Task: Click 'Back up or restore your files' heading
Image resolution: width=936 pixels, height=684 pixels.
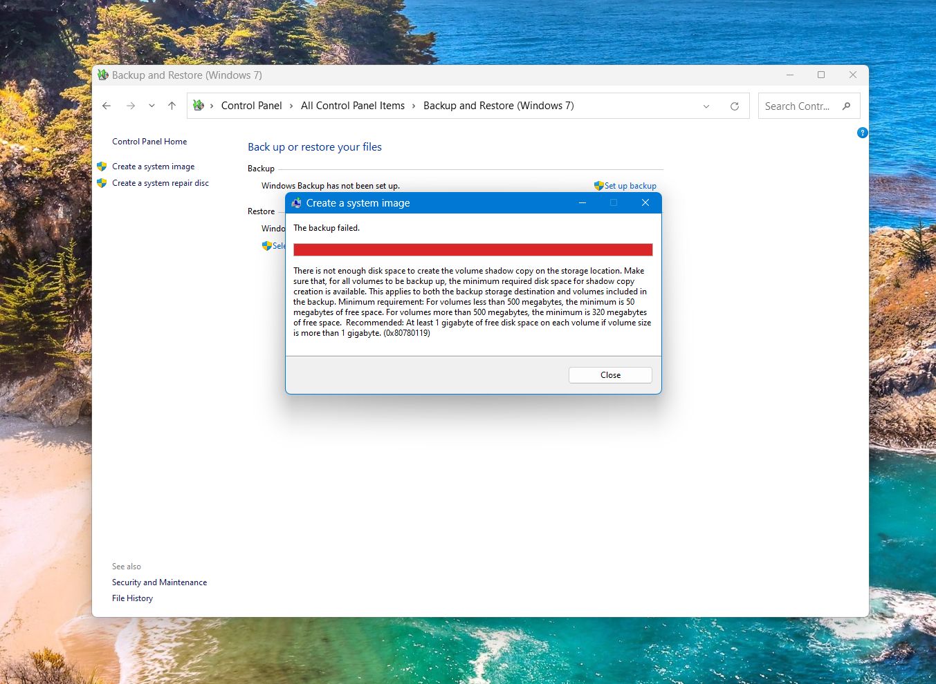Action: pos(315,147)
